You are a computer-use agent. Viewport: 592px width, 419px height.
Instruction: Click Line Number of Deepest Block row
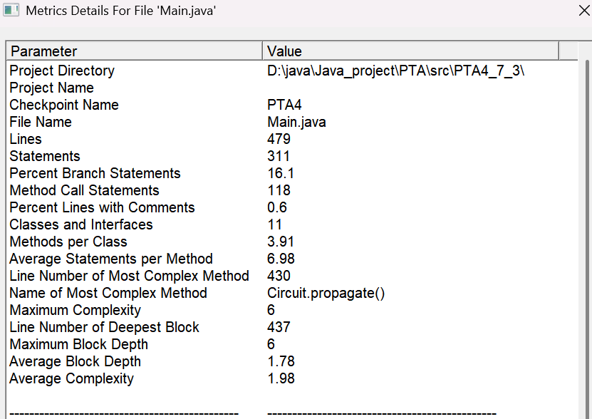pyautogui.click(x=292, y=327)
